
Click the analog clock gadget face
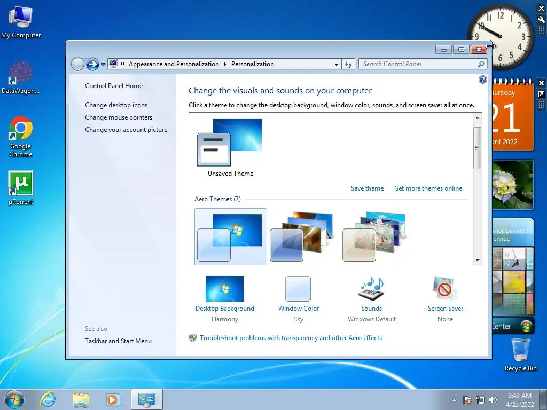coord(501,36)
